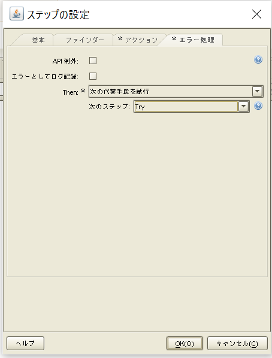Click the キャンセル(C) button
The height and width of the screenshot is (358, 272).
pos(237,344)
